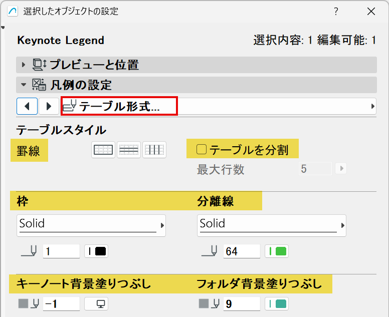This screenshot has width=389, height=317.
Task: Click the Archicad app icon in title bar
Action: (x=13, y=11)
